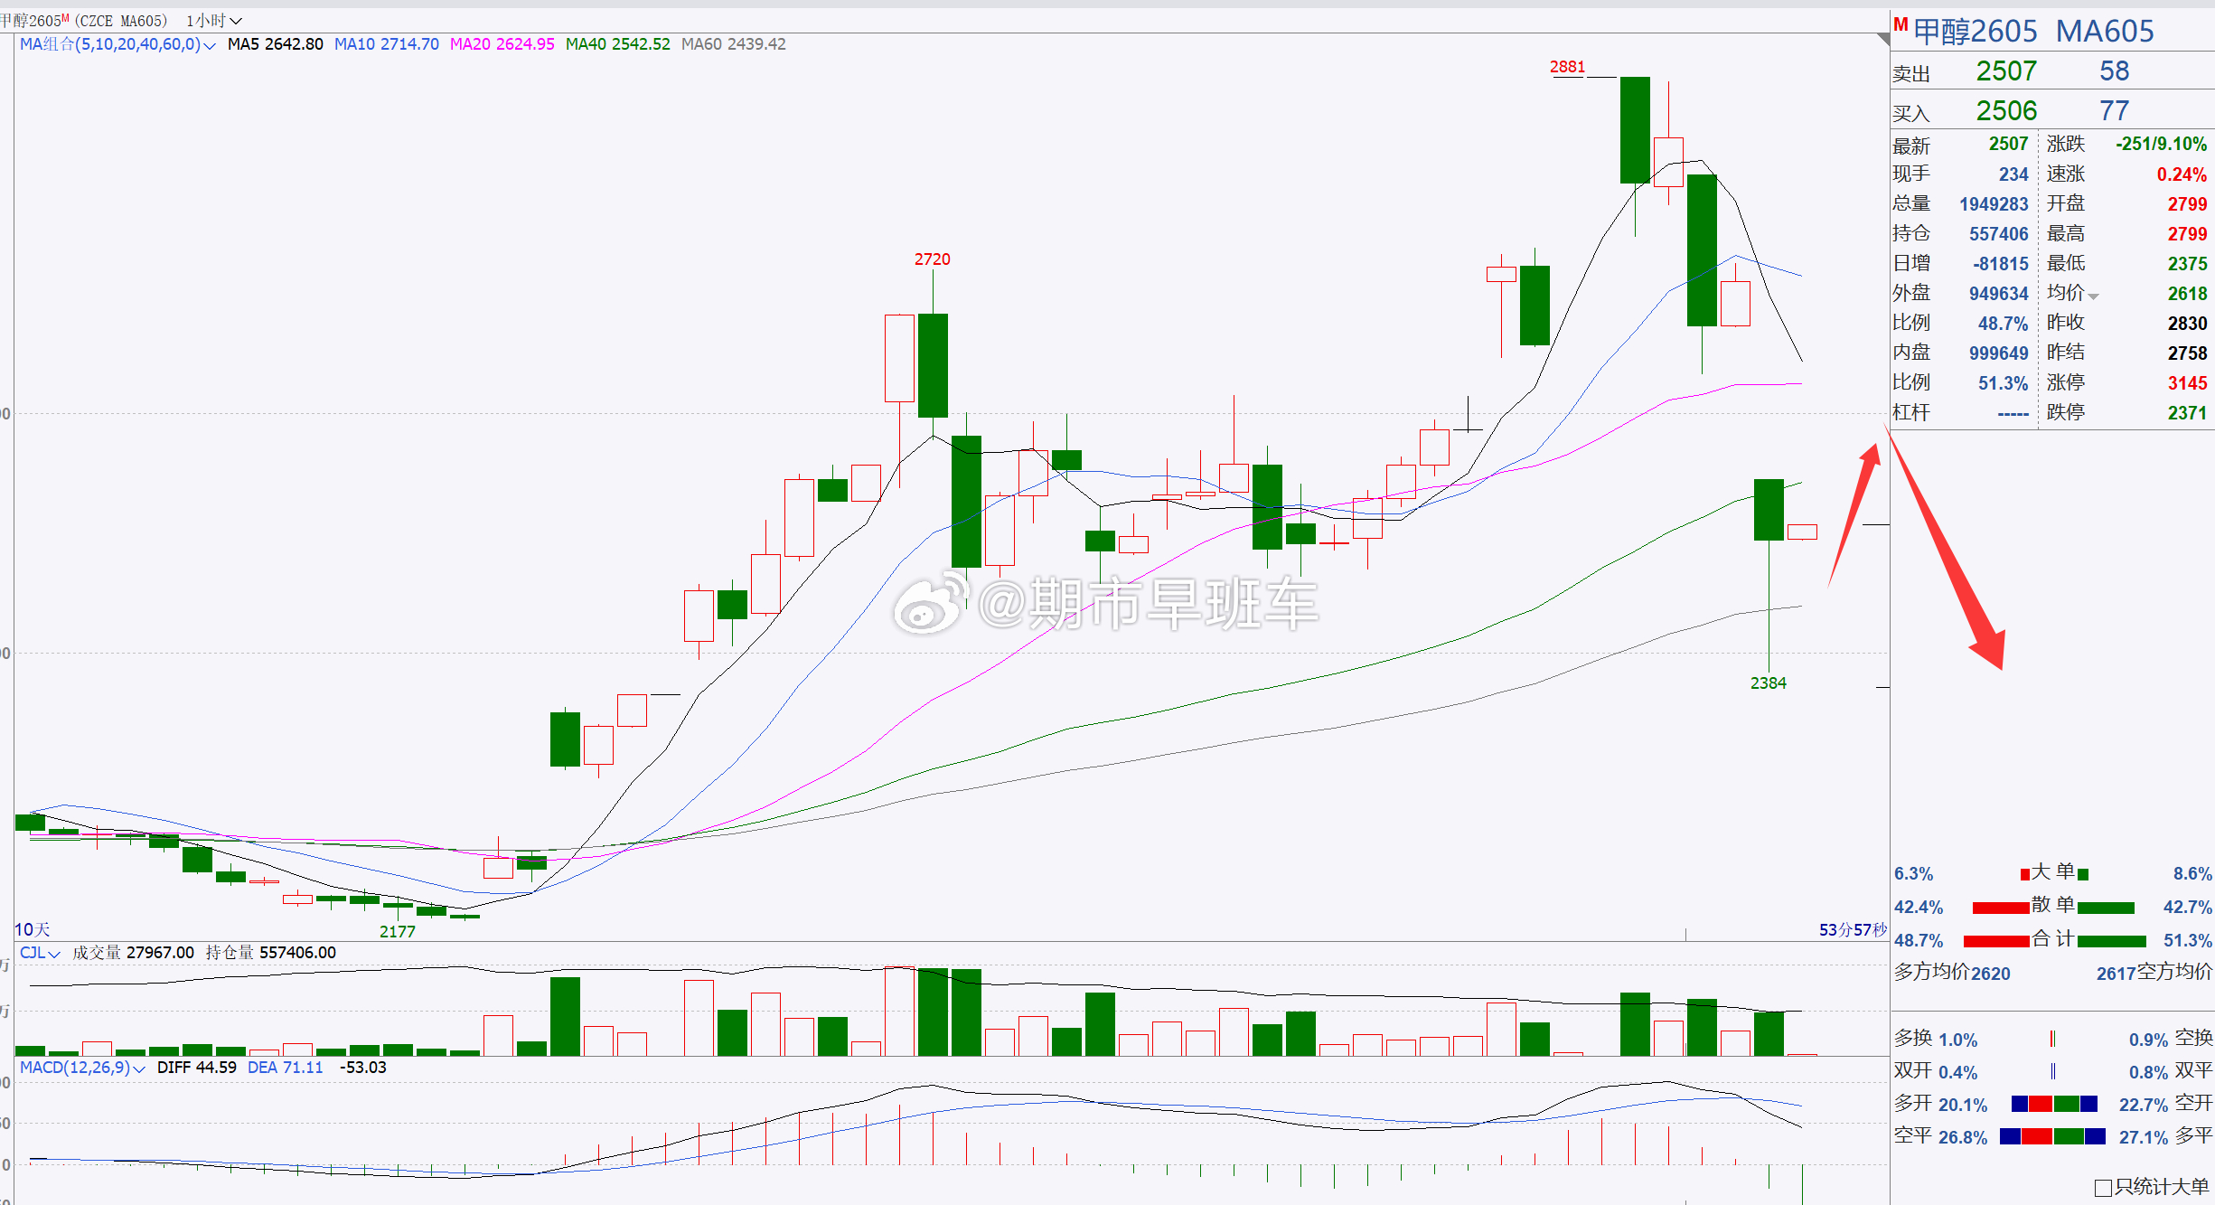Image resolution: width=2215 pixels, height=1205 pixels.
Task: Click the 卖出 price 2507
Action: (x=2005, y=71)
